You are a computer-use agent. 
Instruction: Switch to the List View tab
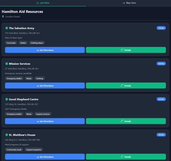pyautogui.click(x=43, y=3)
